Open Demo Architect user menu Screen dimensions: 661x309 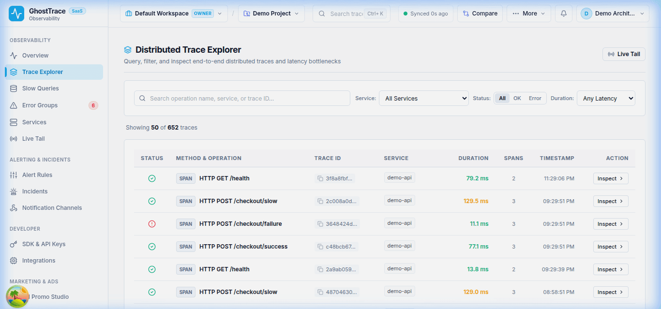tap(613, 14)
